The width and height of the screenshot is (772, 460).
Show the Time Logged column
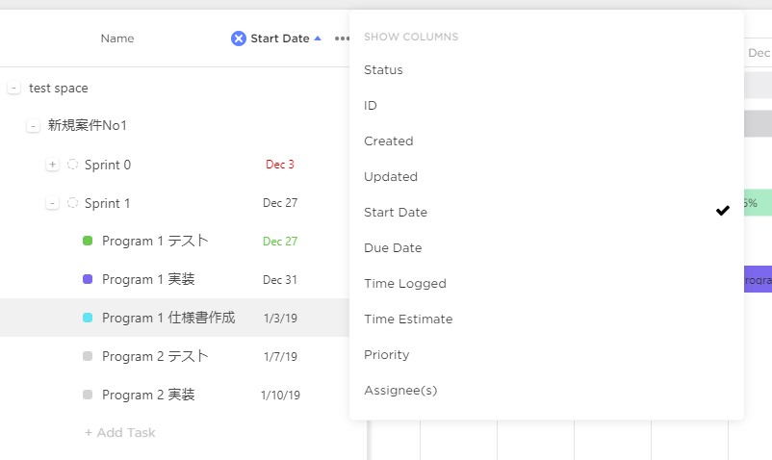point(547,283)
